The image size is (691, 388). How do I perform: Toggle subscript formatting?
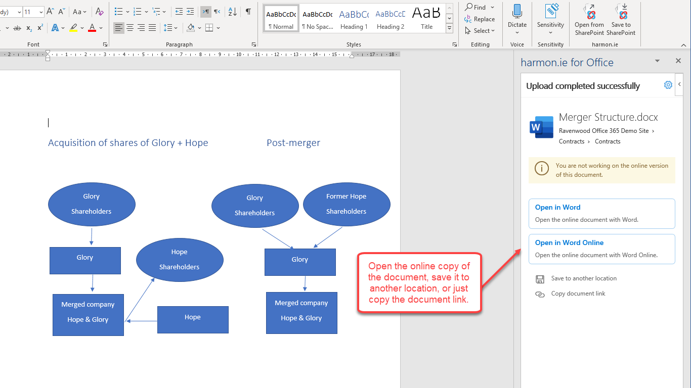click(29, 28)
